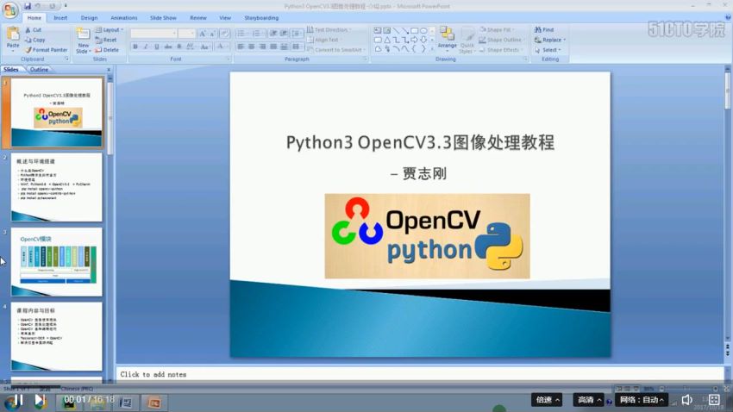
Task: Open the 网络：自动 network menu
Action: point(641,400)
